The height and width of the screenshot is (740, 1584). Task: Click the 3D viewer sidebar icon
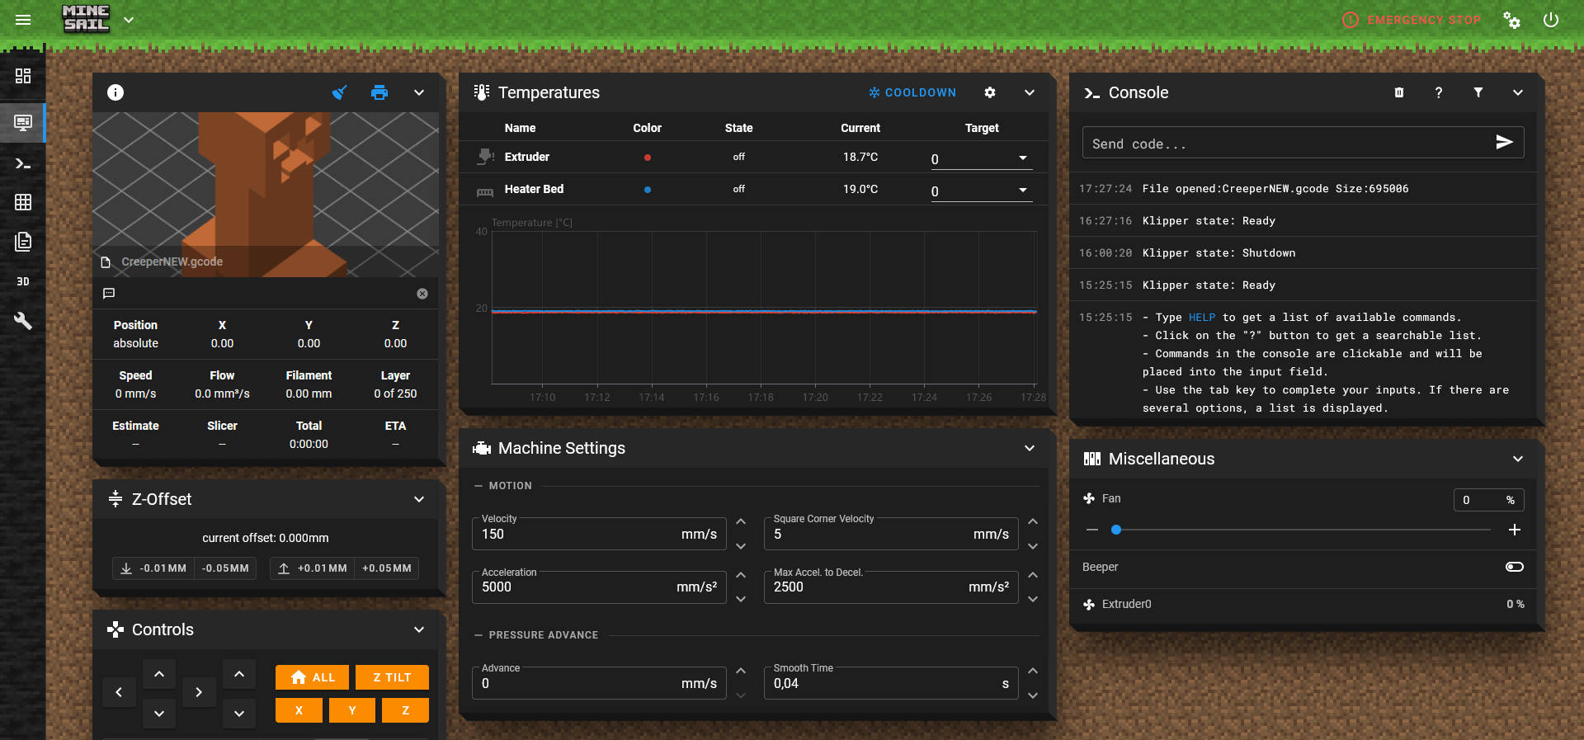(23, 281)
